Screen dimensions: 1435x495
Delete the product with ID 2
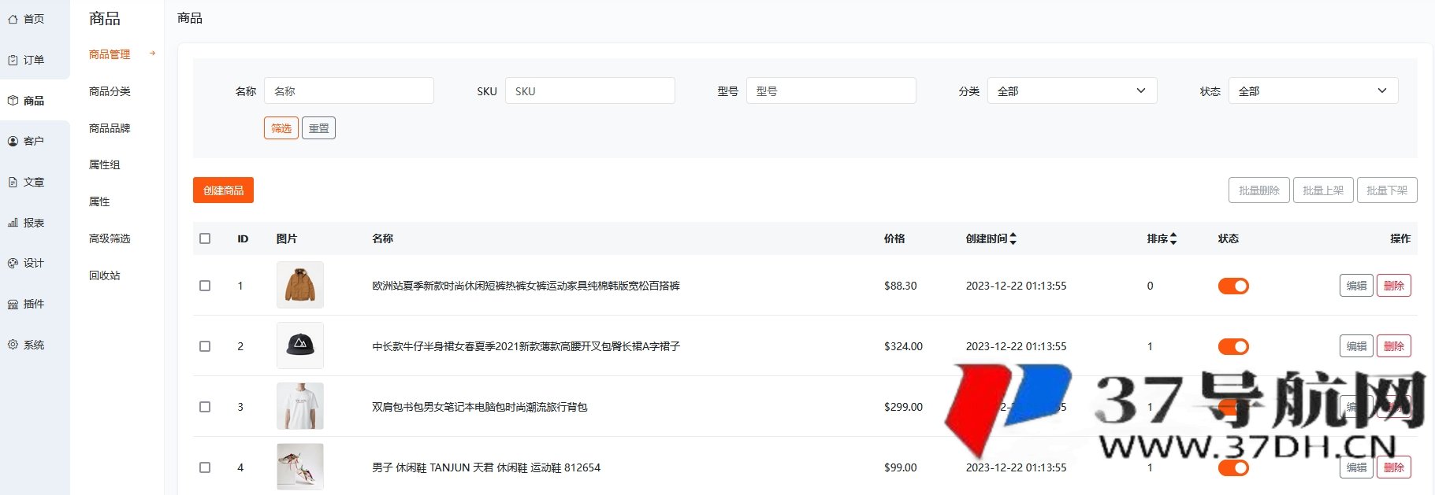pos(1394,346)
